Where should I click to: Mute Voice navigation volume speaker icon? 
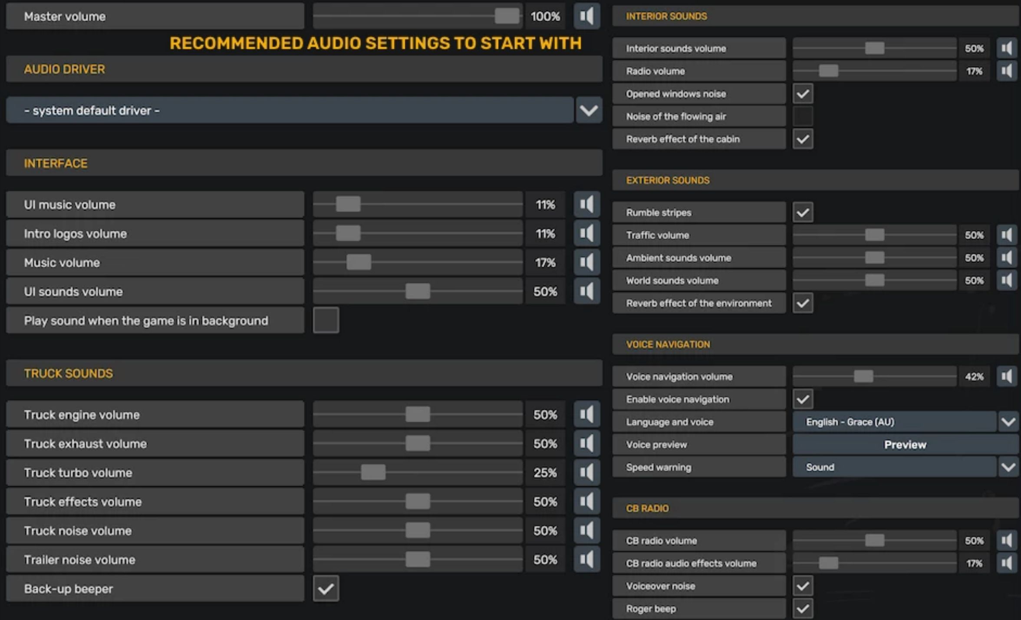[1007, 376]
